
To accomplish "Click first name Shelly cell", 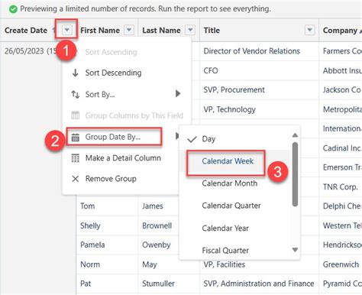I will (x=90, y=225).
